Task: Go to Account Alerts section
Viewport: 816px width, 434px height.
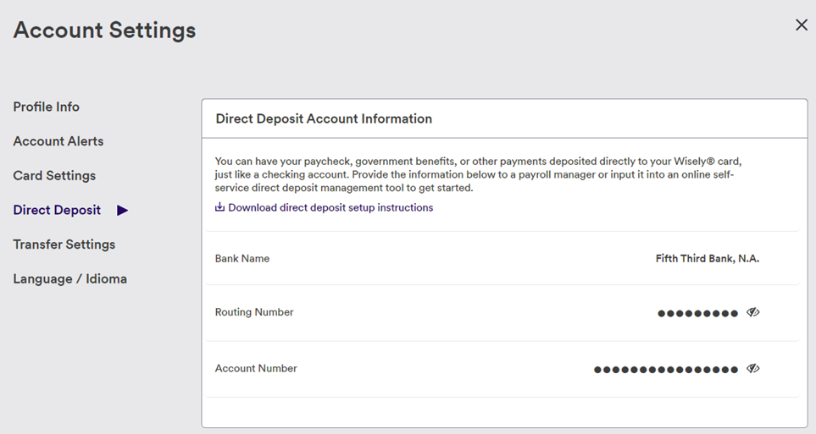Action: pyautogui.click(x=58, y=140)
